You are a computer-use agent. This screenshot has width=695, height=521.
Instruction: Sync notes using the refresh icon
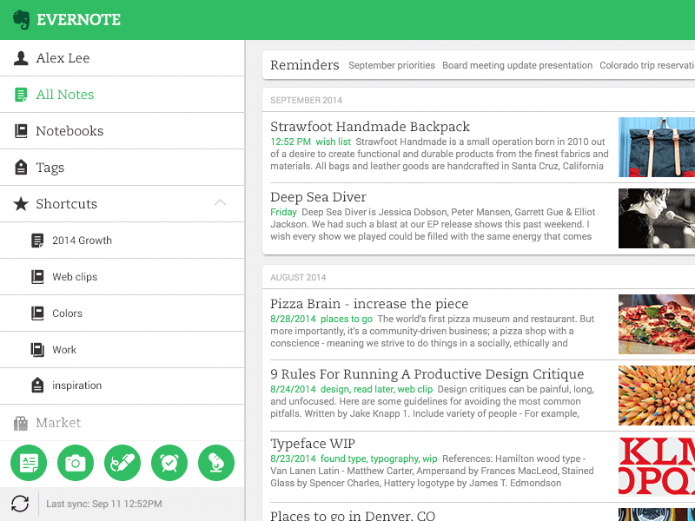[19, 504]
